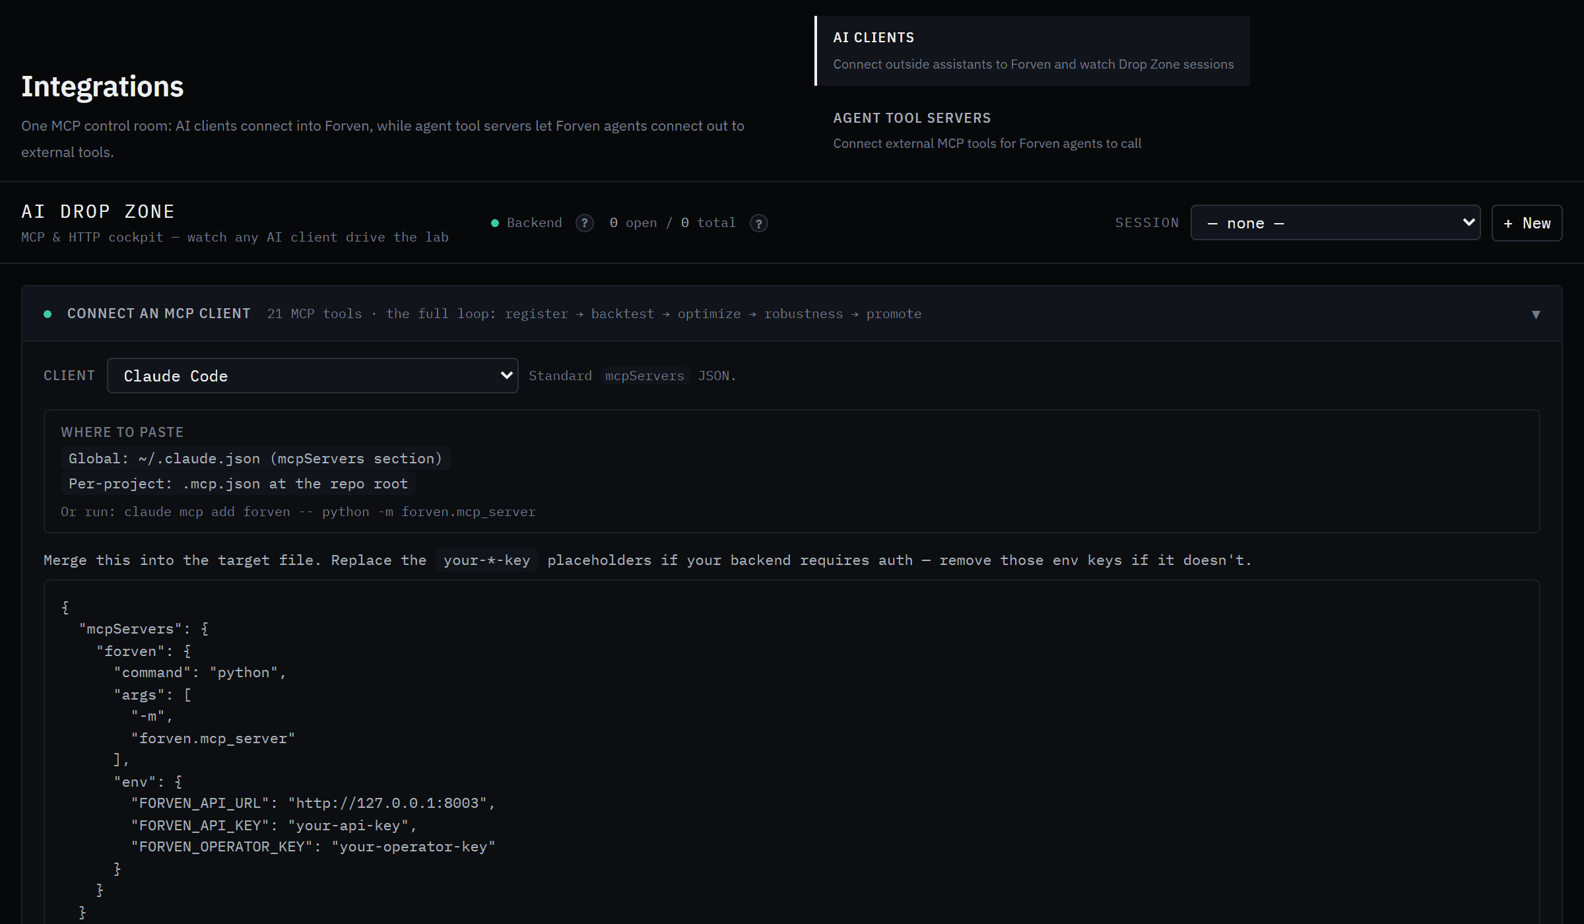The width and height of the screenshot is (1584, 924).
Task: Click the AI DROP ZONE title
Action: (x=98, y=211)
